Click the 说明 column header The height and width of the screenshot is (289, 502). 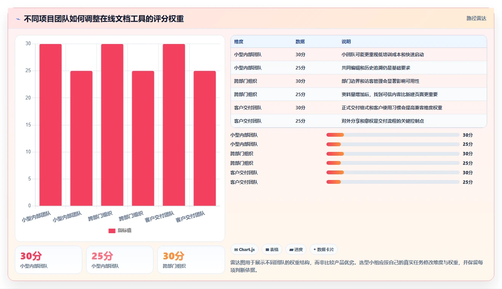[x=346, y=42]
